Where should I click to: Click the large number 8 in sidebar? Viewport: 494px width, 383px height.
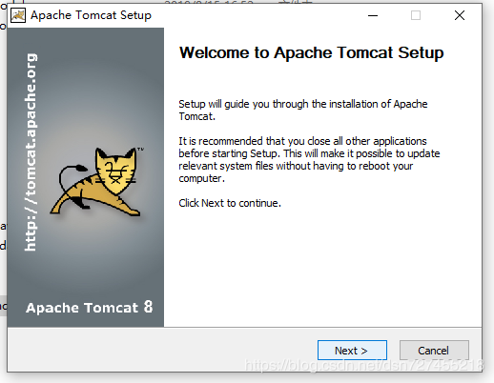[148, 307]
